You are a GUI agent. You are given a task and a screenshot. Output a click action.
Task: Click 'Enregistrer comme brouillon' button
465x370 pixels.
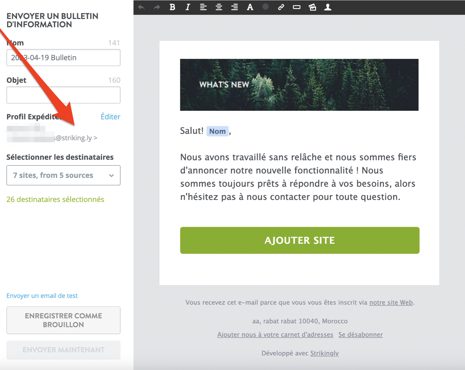click(x=63, y=320)
